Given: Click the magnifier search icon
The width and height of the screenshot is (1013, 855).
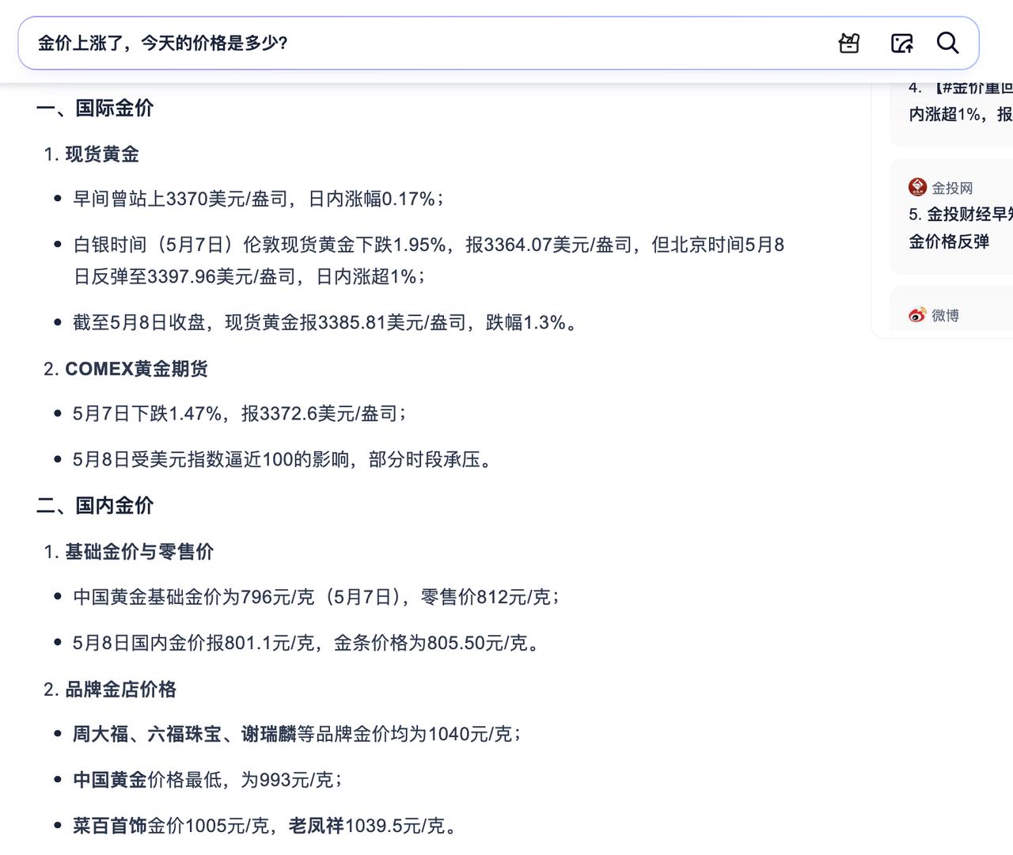Looking at the screenshot, I should click(x=948, y=43).
